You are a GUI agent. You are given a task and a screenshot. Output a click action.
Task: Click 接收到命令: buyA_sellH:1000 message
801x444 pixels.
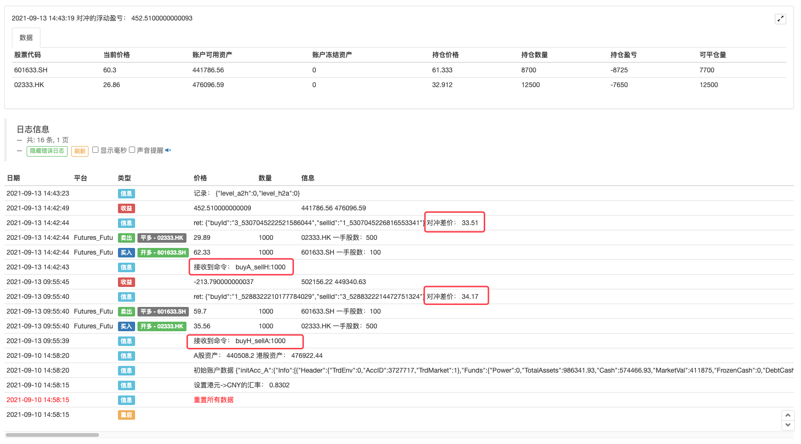[240, 267]
